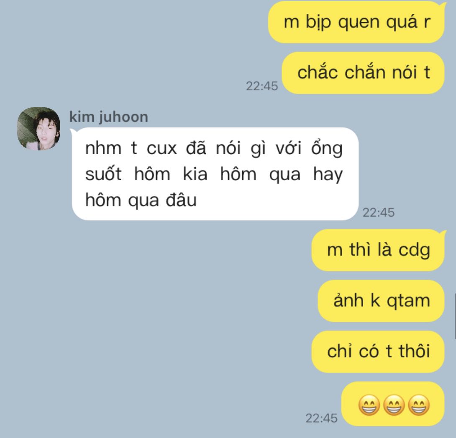Click the 22:45 timestamp beside 'chắc chắn nói t'
This screenshot has width=456, height=438.
pyautogui.click(x=262, y=86)
